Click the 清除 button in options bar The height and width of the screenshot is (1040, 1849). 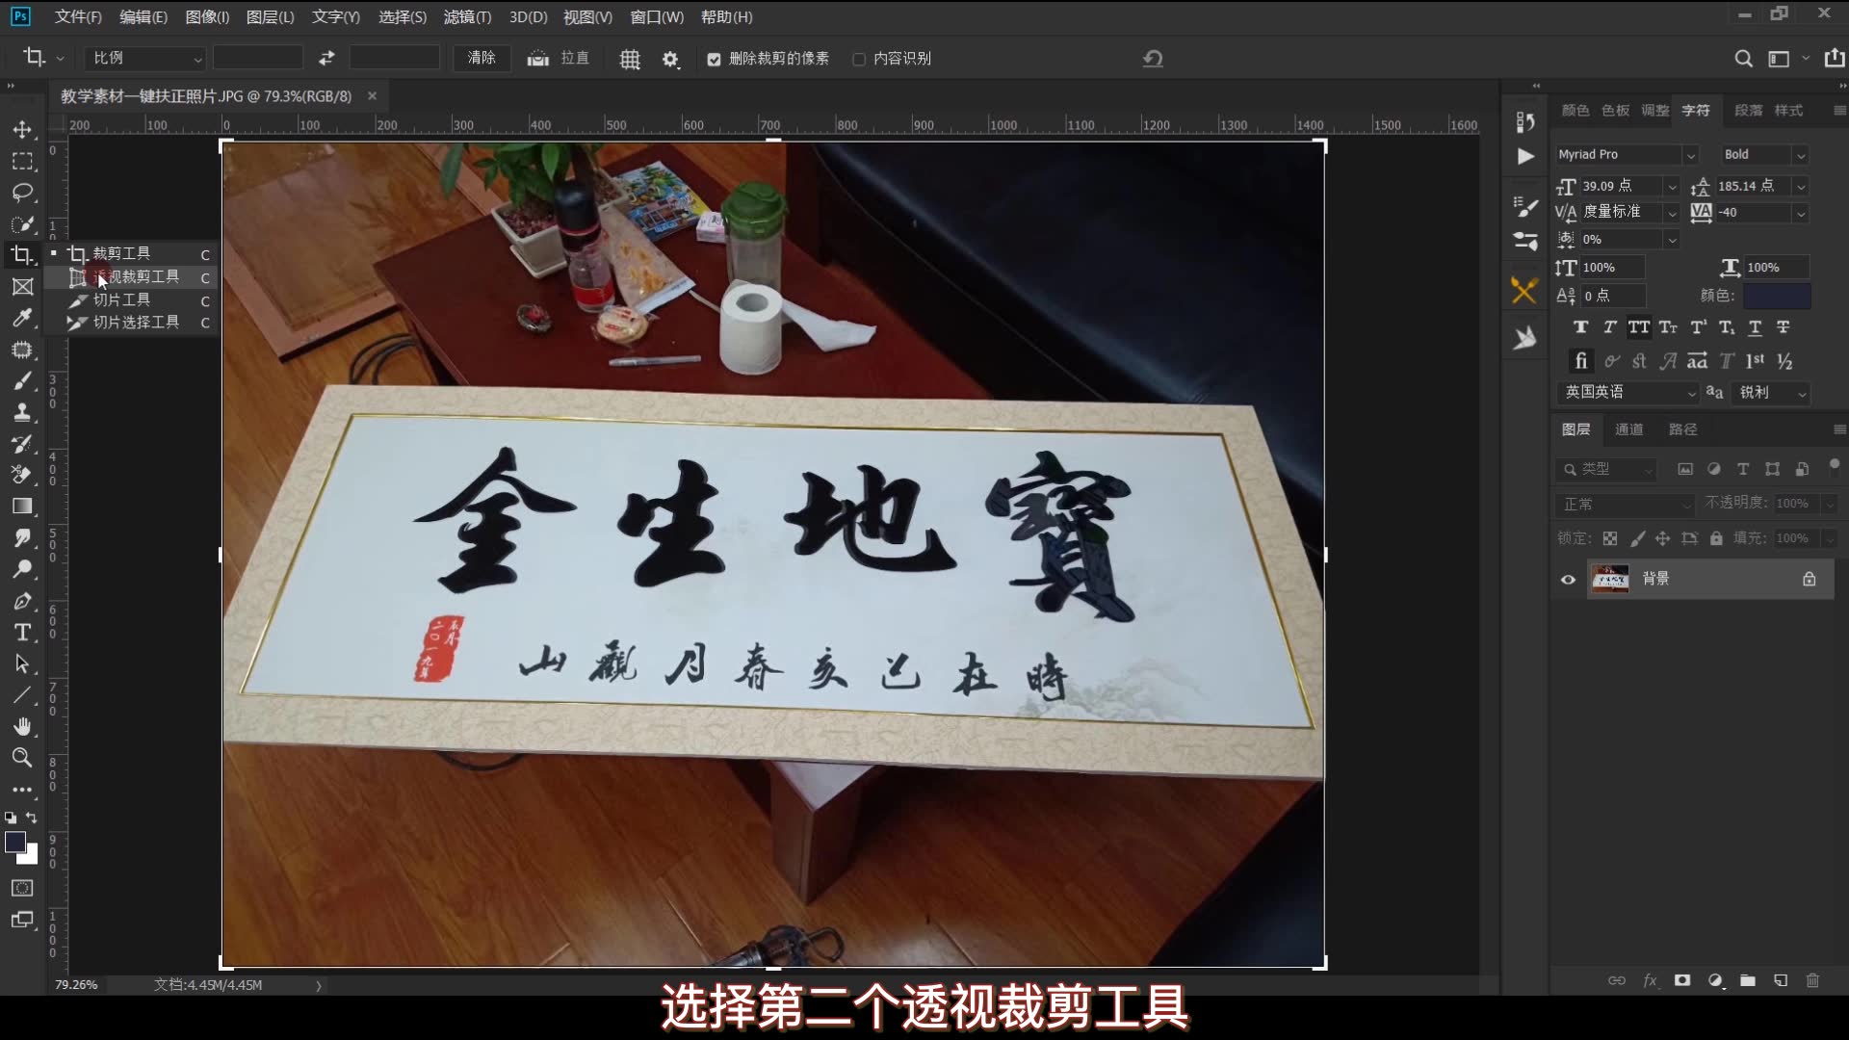pos(482,59)
